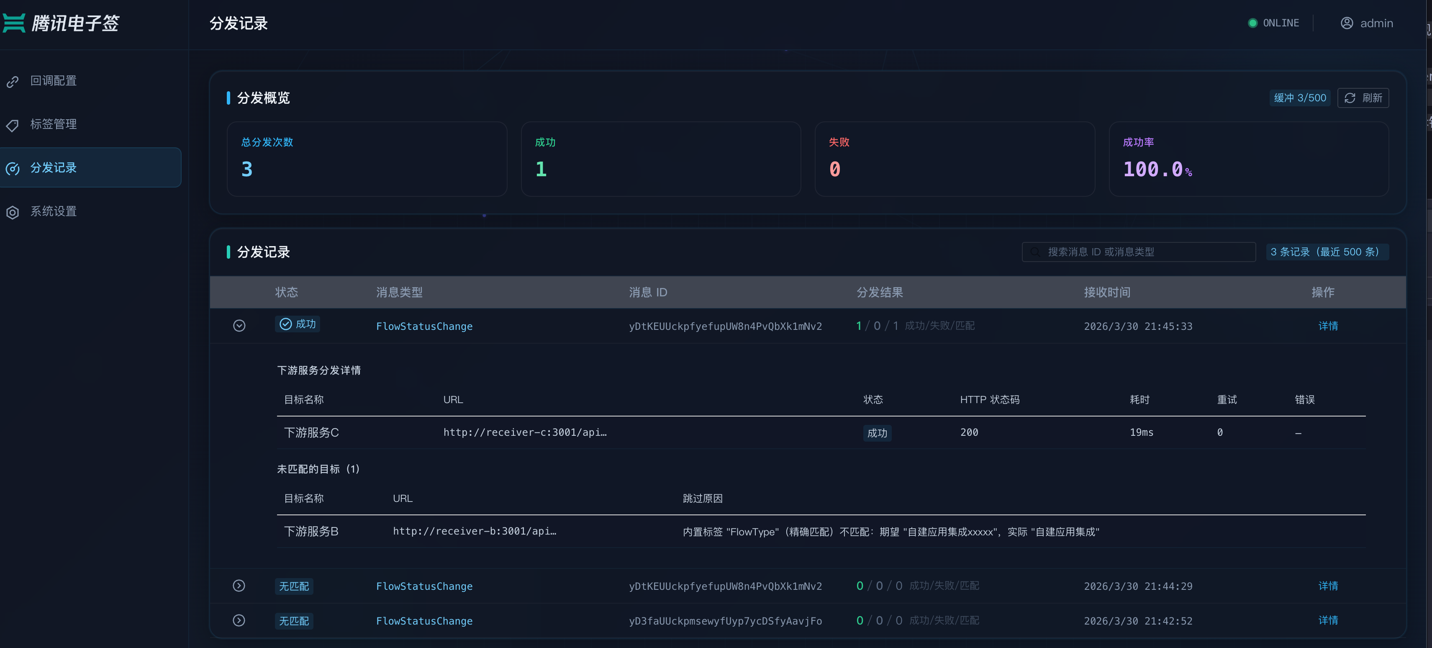1432x648 pixels.
Task: Click the 缓冲 3/500 buffer badge
Action: [1299, 98]
